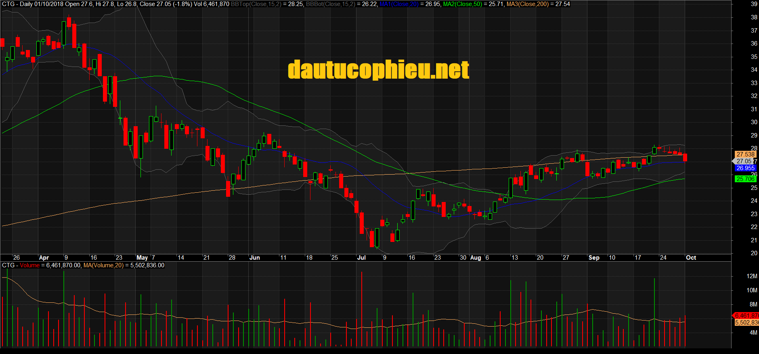This screenshot has height=354, width=759.
Task: Click the 29 price-axis label
Action: [754, 135]
